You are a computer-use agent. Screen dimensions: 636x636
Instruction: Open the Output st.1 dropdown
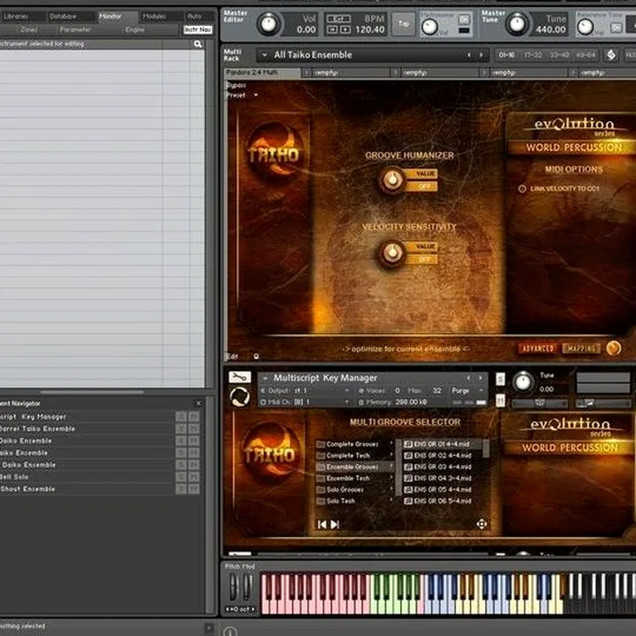(x=305, y=390)
